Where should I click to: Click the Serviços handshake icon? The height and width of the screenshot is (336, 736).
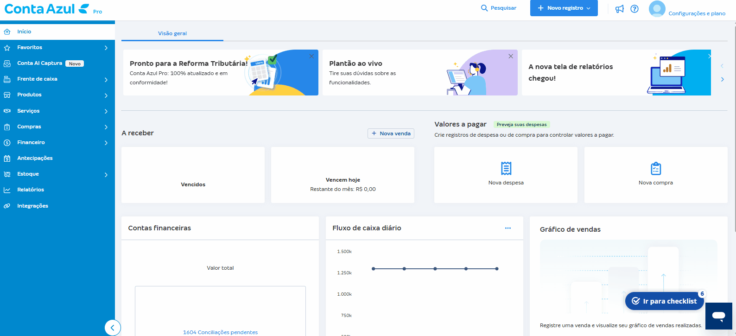coord(7,111)
